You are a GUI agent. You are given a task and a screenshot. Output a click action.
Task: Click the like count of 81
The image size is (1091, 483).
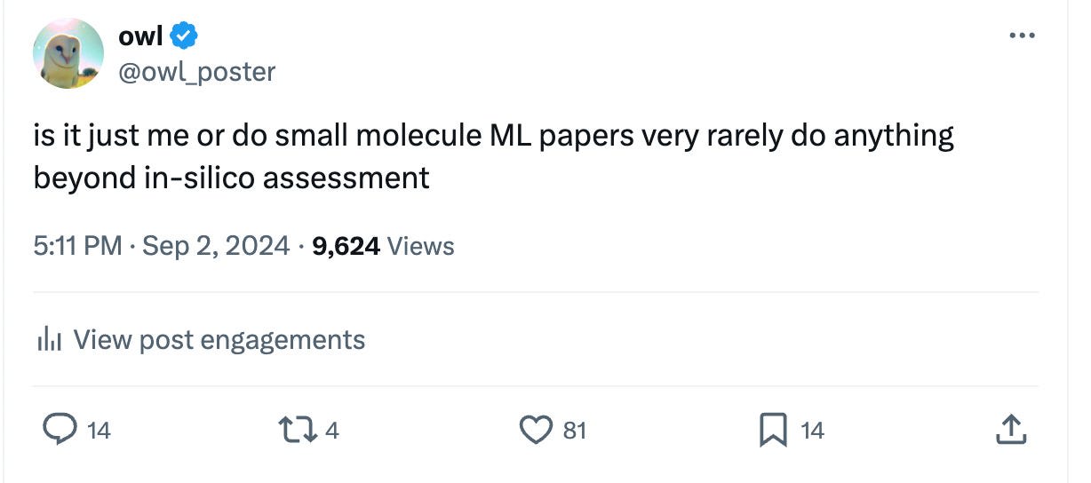pyautogui.click(x=574, y=432)
